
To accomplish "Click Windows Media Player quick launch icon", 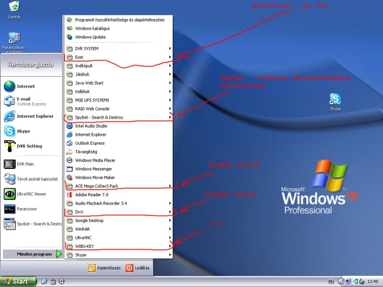I will [62, 281].
